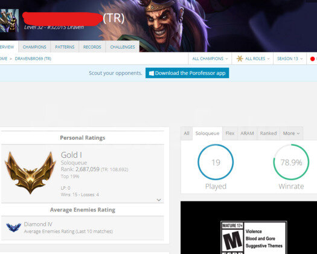Screen dimensions: 317x254
Task: Open the DRAVENBRO69 (TR) breadcrumb link
Action: (33, 59)
